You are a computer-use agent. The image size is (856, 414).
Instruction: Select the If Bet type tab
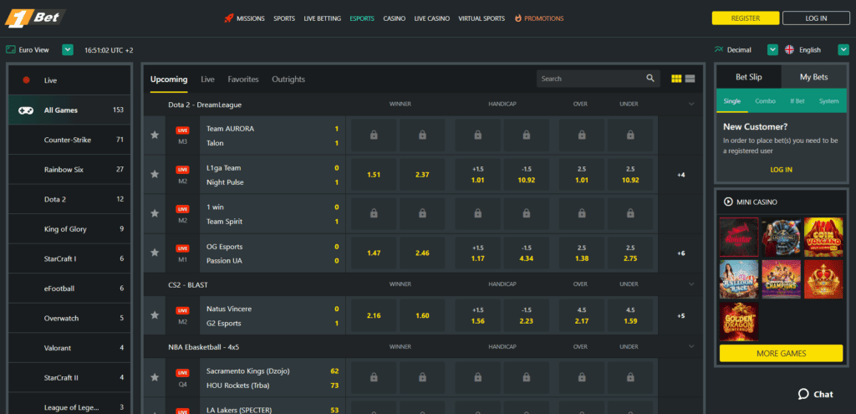coord(797,101)
